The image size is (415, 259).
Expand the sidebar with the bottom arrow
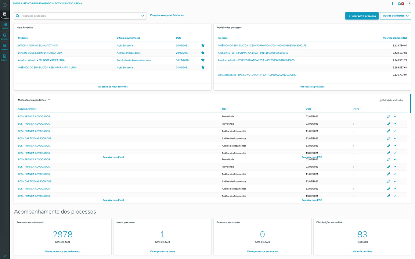(x=5, y=255)
